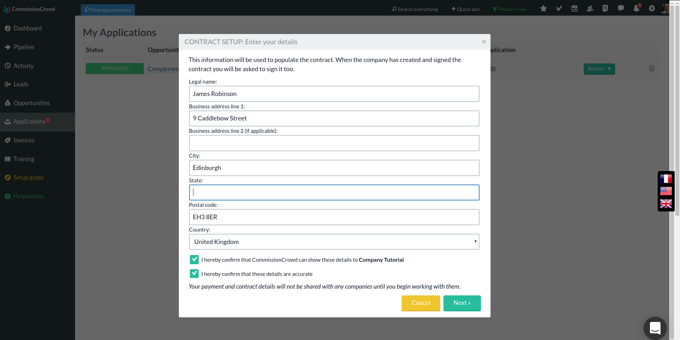Uncheck the share details with Company Tutorial checkbox
The width and height of the screenshot is (680, 340).
pyautogui.click(x=194, y=260)
